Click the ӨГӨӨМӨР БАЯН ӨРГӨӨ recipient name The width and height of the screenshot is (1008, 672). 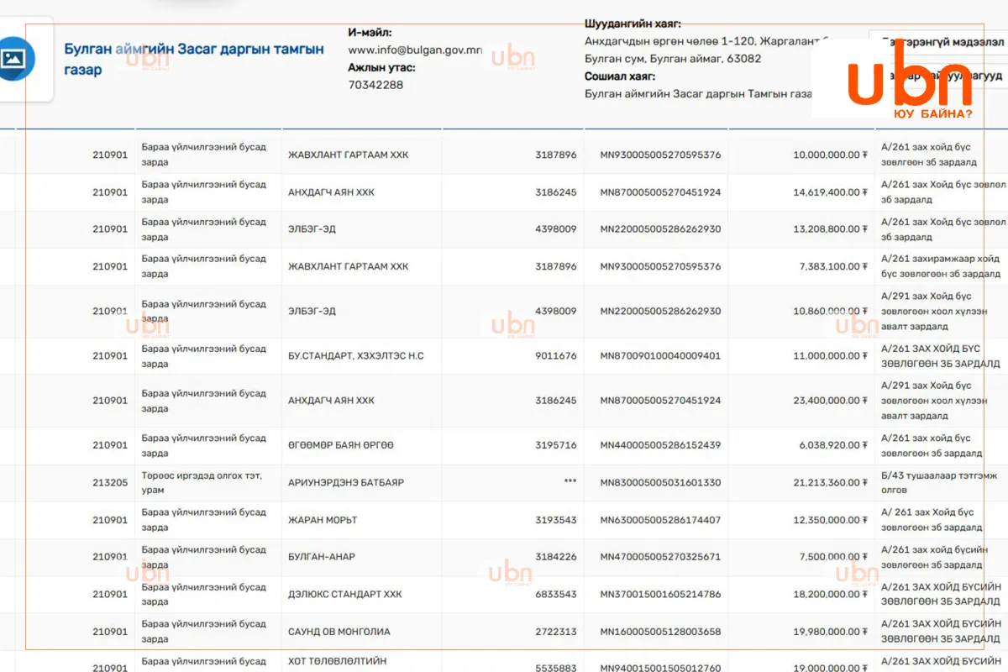pyautogui.click(x=341, y=445)
